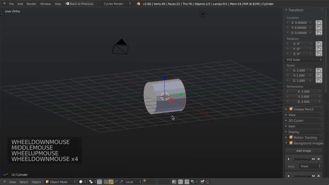Click the Location Y value field
Image resolution: width=329 pixels, height=185 pixels.
coord(299,28)
